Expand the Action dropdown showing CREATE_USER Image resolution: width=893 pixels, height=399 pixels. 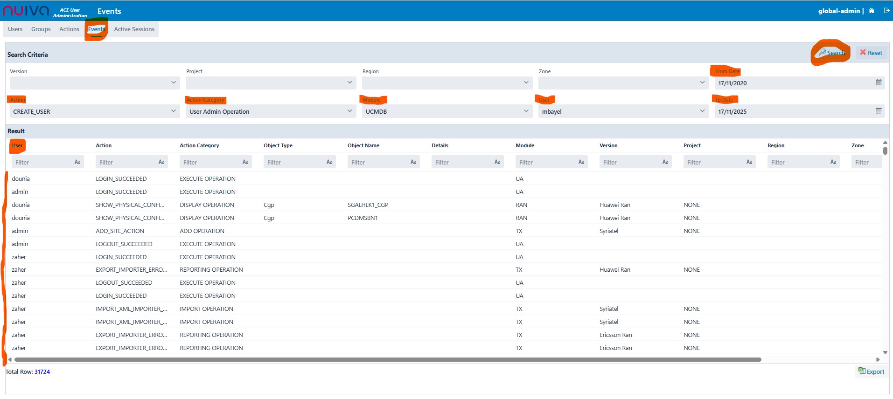(173, 111)
